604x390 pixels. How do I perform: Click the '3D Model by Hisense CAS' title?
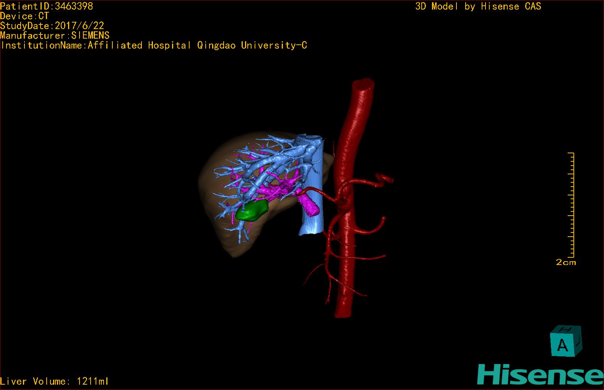[478, 6]
